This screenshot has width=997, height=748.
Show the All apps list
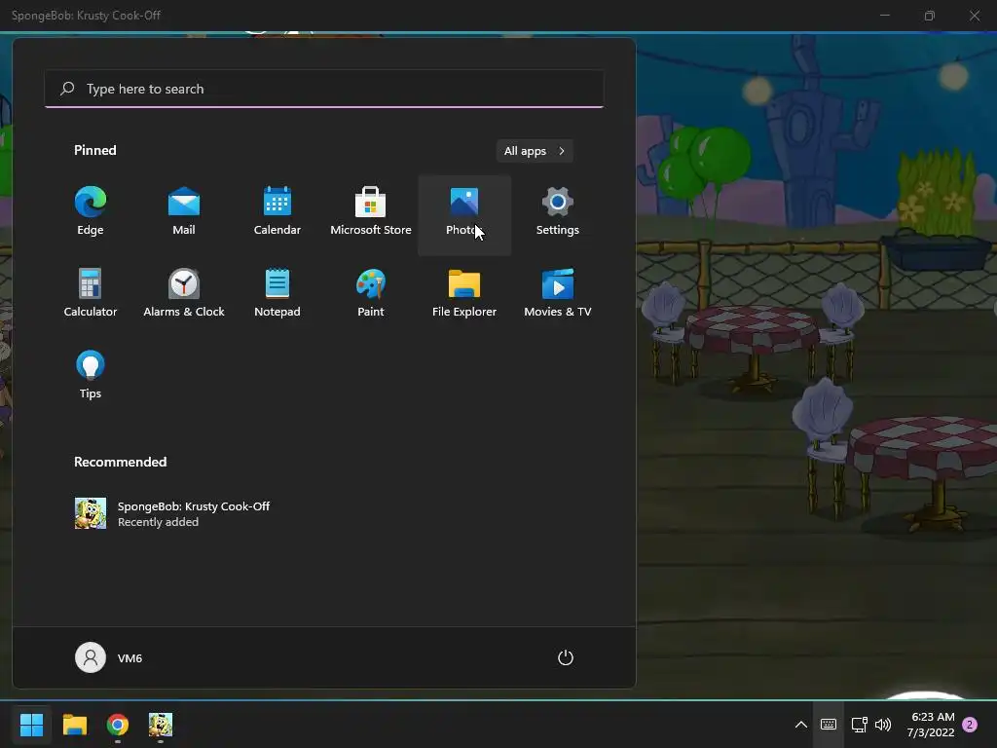(535, 151)
